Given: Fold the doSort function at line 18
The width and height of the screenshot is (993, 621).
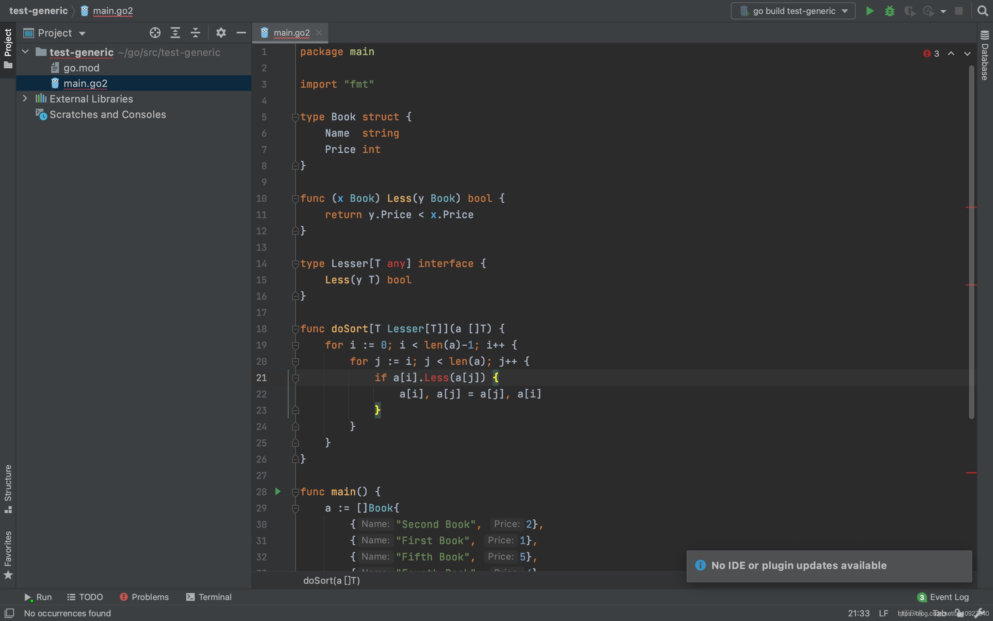Looking at the screenshot, I should tap(295, 329).
